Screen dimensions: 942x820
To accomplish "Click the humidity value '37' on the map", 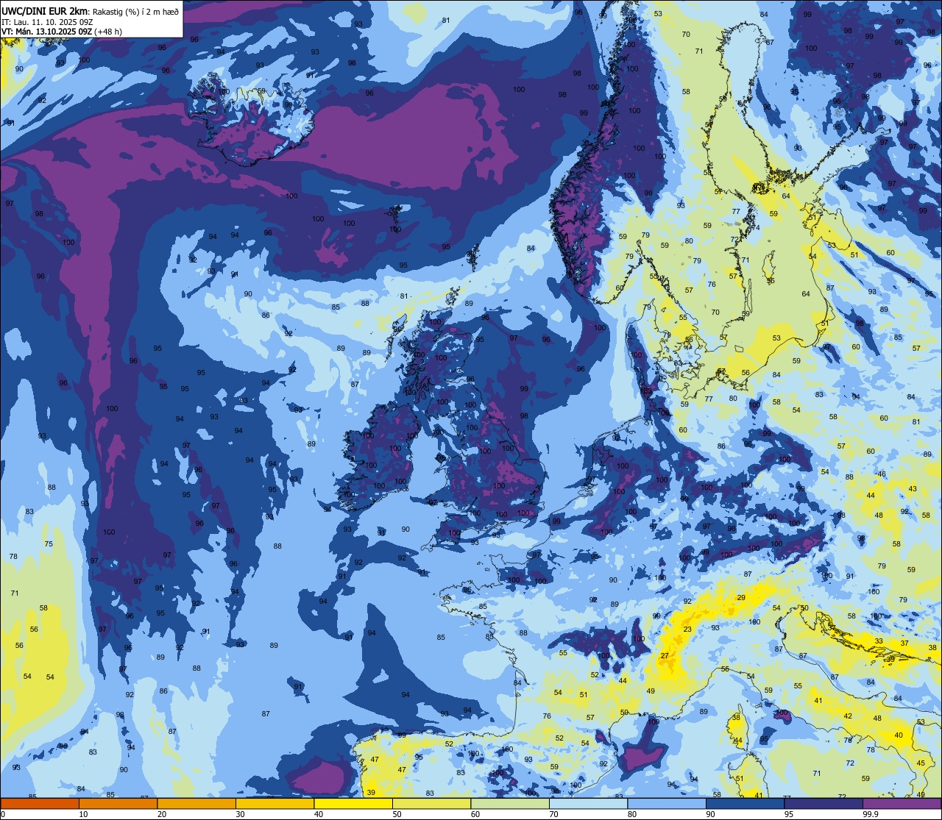I will 904,643.
